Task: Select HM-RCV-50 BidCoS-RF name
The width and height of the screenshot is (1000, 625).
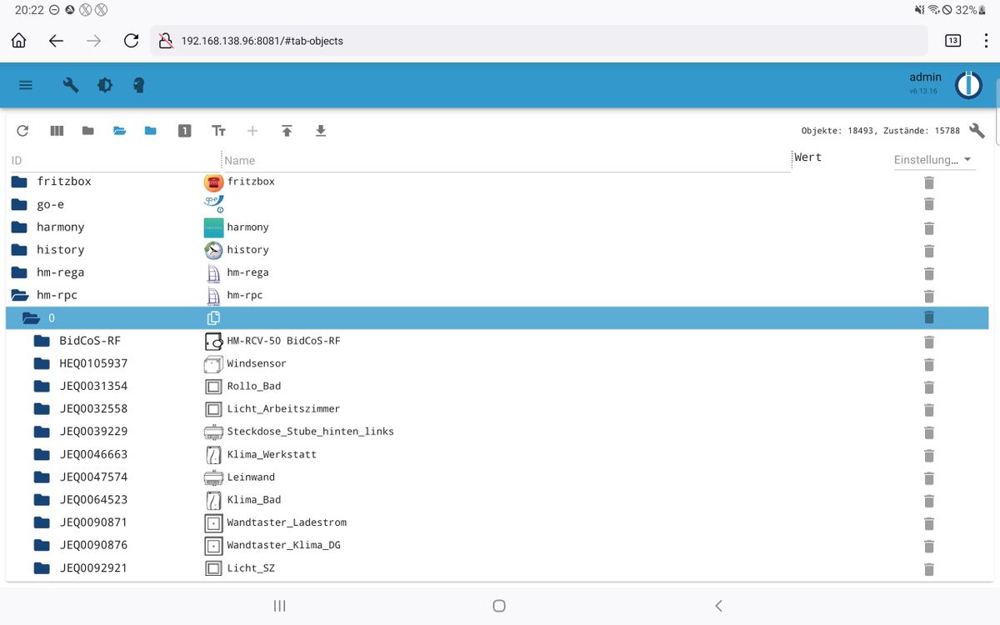Action: 283,340
